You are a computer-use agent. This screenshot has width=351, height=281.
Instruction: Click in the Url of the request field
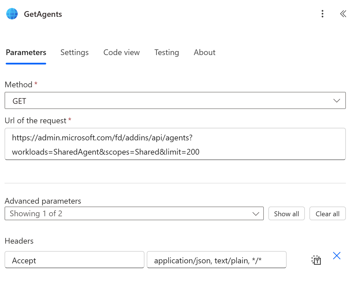(x=175, y=144)
